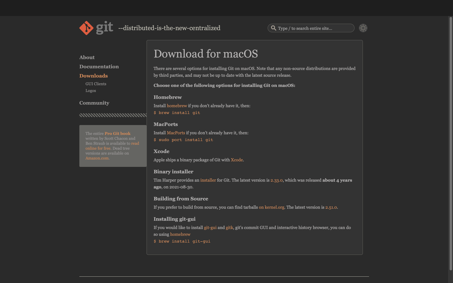Focus the site search field
Screen dimensions: 453x283
(311, 28)
